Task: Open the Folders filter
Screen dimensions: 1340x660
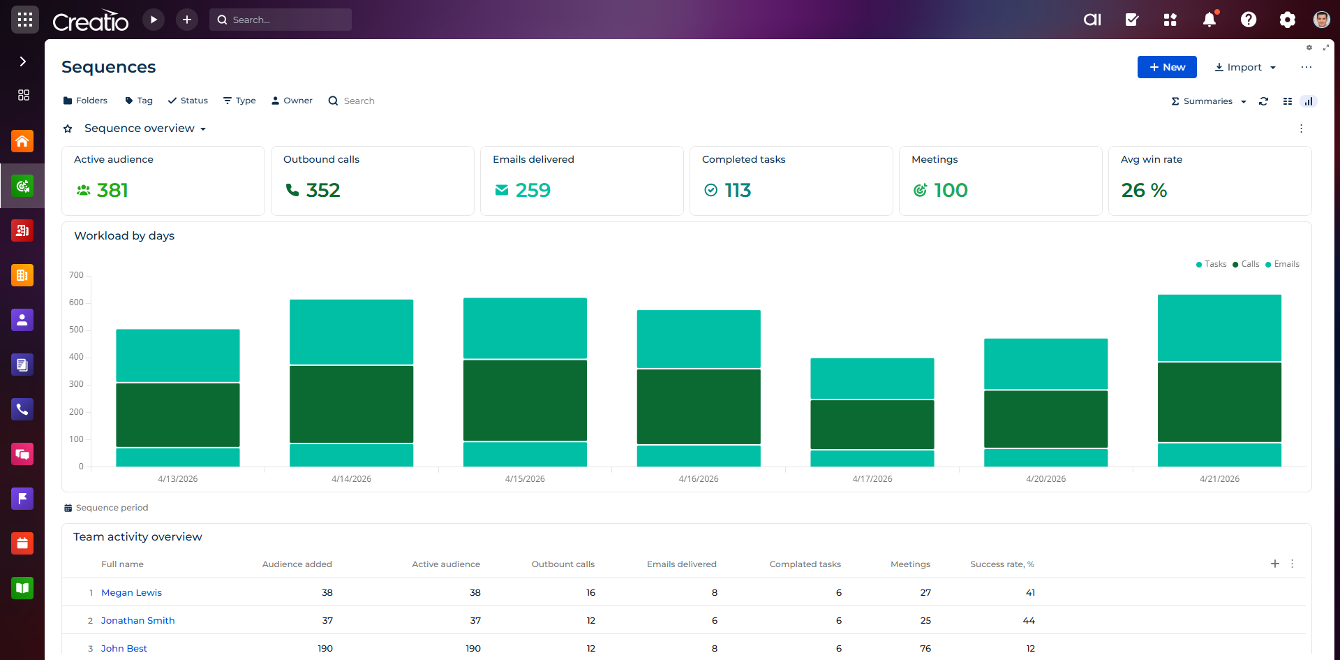Action: [x=85, y=101]
